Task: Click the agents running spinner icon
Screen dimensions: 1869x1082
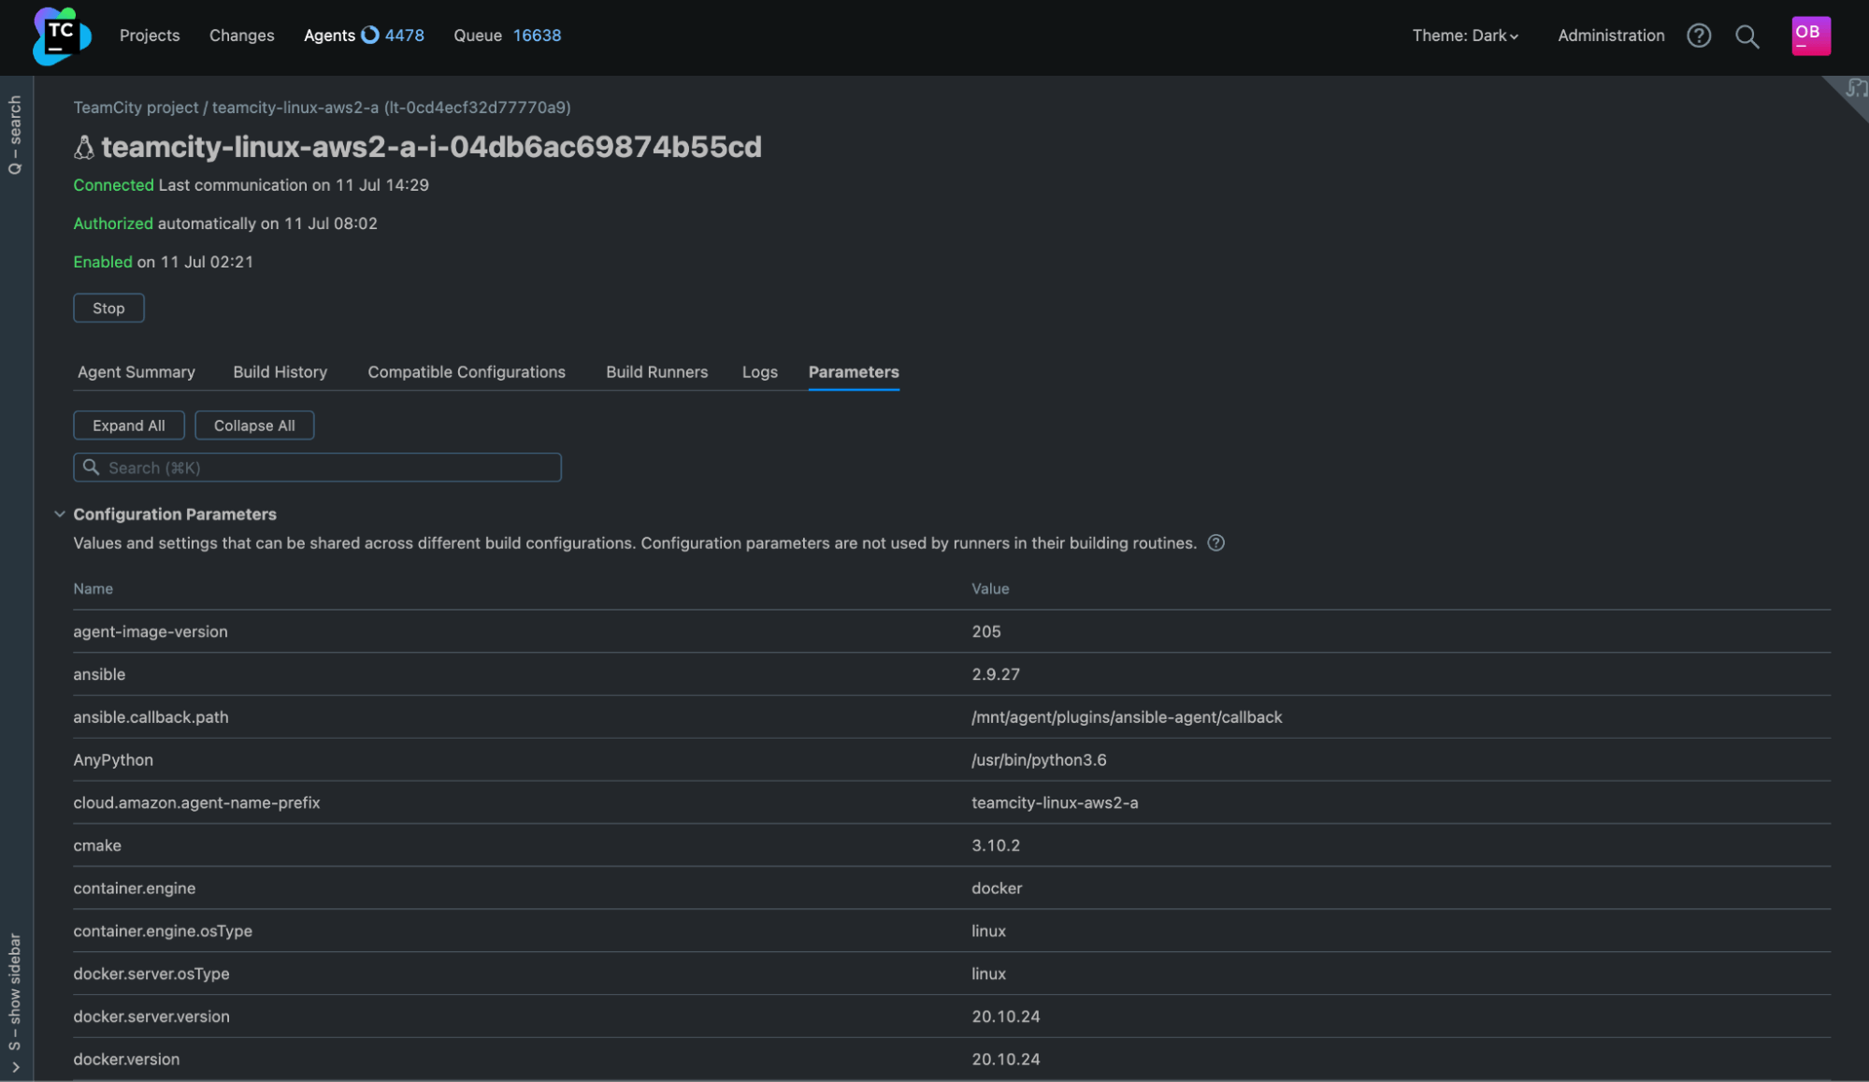Action: pyautogui.click(x=370, y=35)
